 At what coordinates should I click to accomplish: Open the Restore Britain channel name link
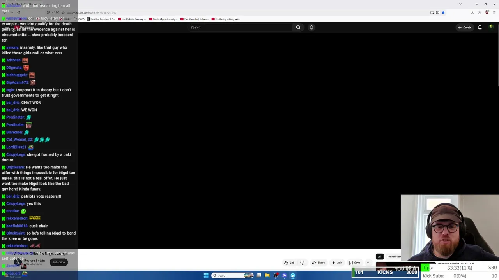tap(34, 261)
